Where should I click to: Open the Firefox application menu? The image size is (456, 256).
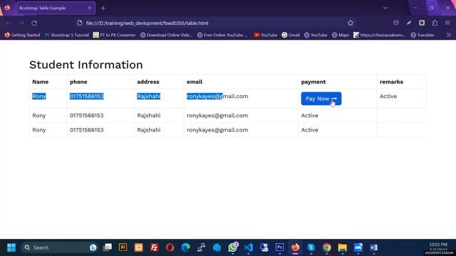447,23
